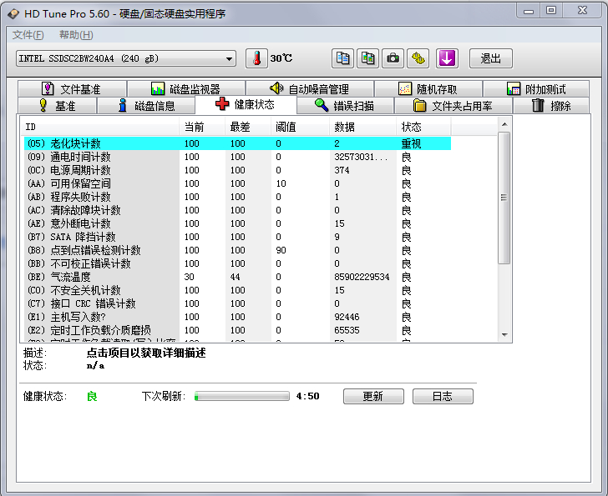
Task: Select the (E1) 主机写入数? row
Action: pos(237,317)
